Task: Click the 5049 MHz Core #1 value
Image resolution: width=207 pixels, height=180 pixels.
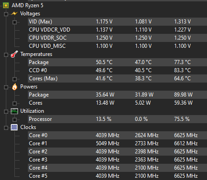Action: [108, 143]
